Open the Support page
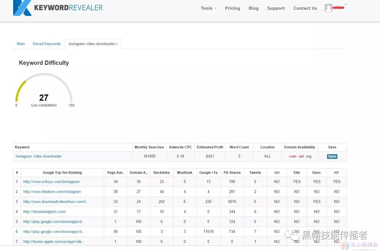Viewport: 380px width, 252px height. [x=276, y=8]
